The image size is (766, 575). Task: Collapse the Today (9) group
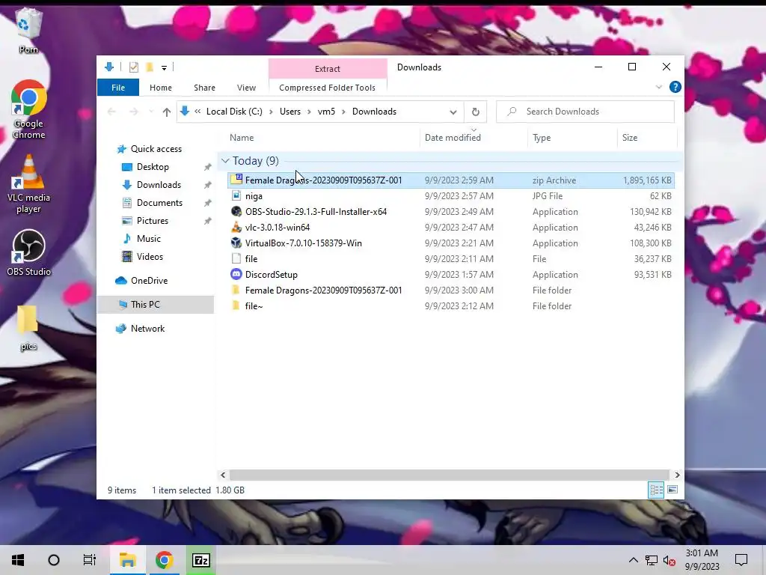tap(225, 161)
